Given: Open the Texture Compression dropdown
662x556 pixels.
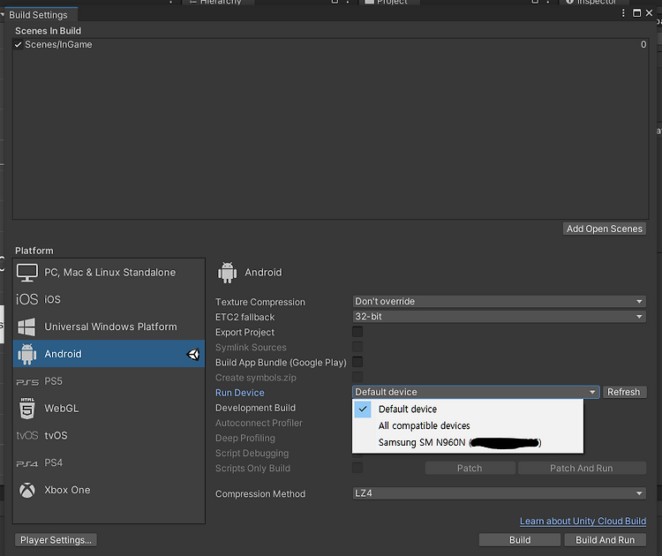Looking at the screenshot, I should coord(499,302).
